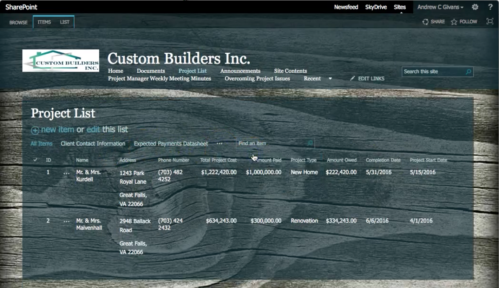Open Andrew C Givans user menu
The height and width of the screenshot is (288, 499).
440,7
